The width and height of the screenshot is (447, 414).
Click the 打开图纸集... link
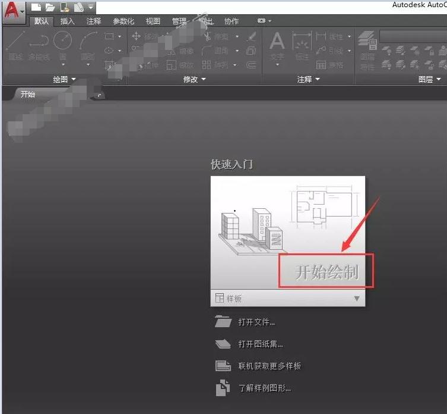pyautogui.click(x=261, y=344)
